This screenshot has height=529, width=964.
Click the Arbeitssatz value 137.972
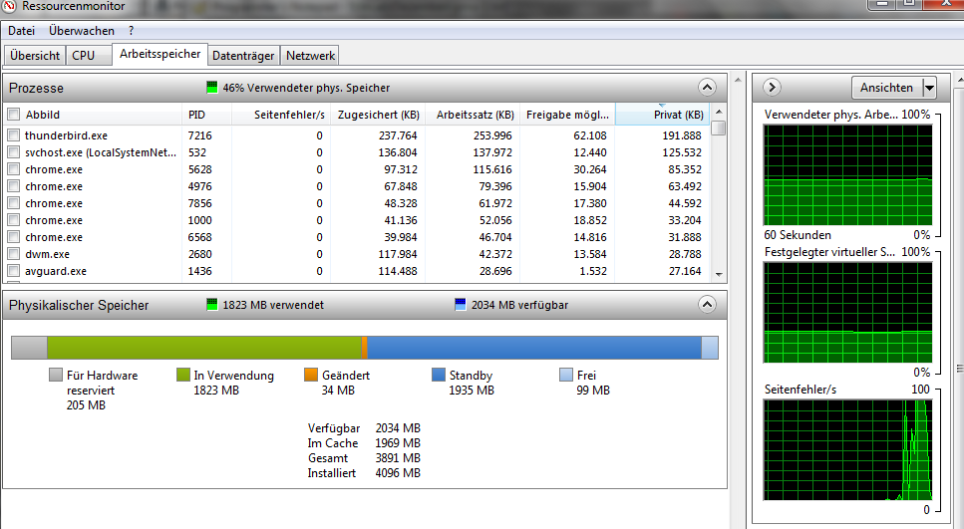point(492,152)
